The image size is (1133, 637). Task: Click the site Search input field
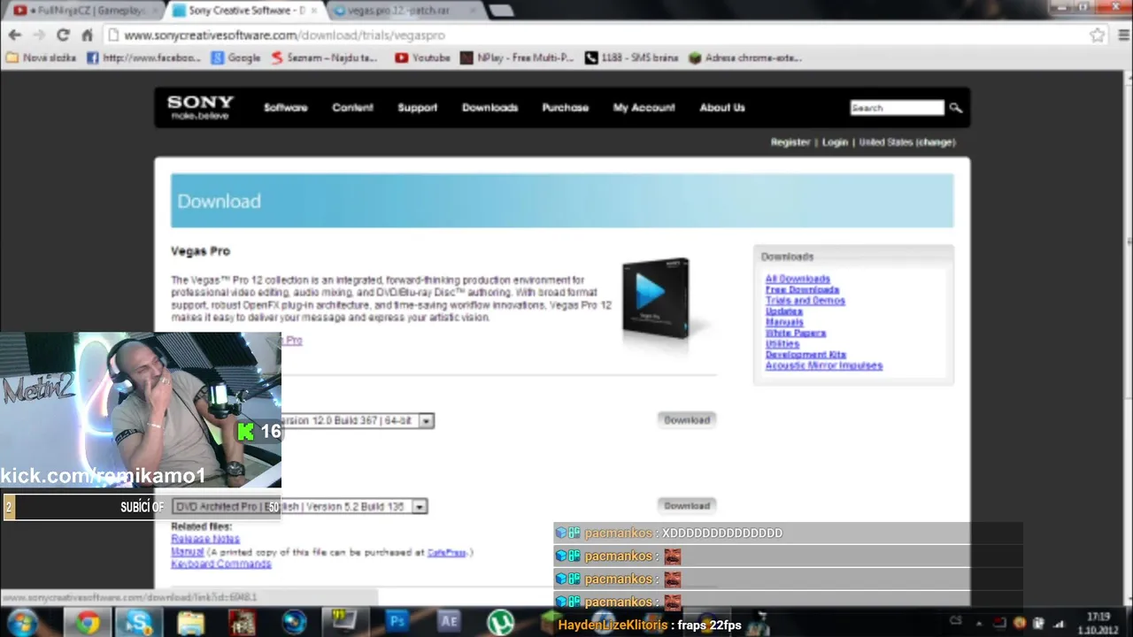[897, 108]
